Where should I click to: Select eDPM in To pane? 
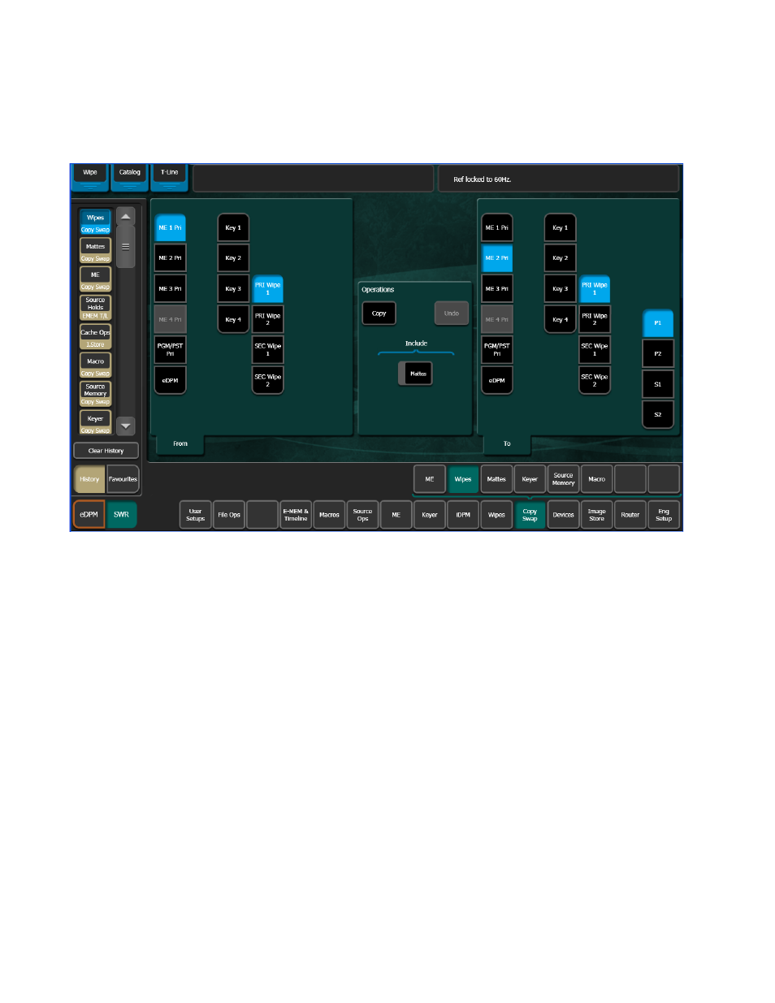coord(496,381)
